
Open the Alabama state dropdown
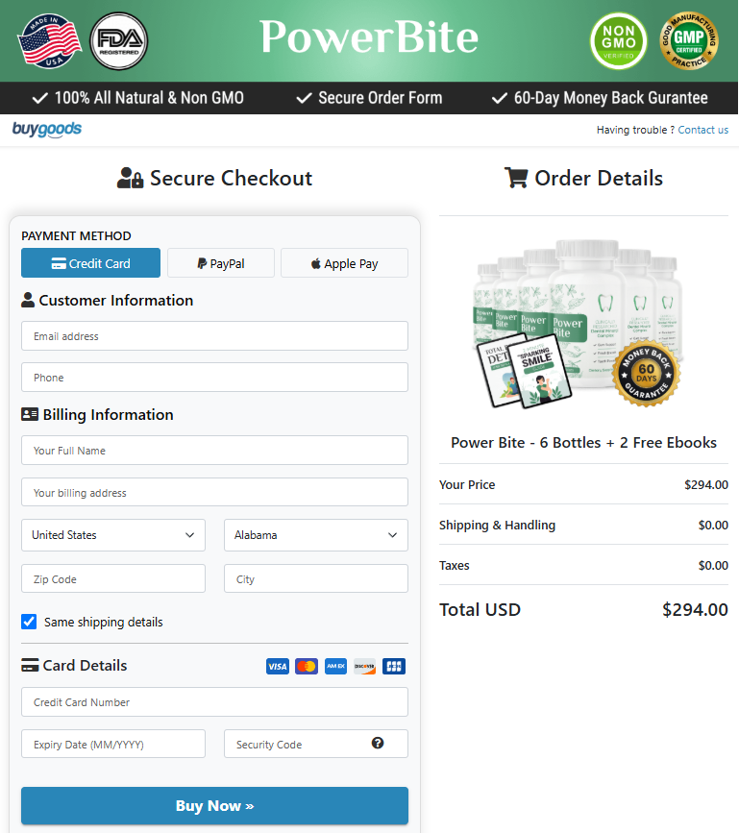click(x=315, y=535)
